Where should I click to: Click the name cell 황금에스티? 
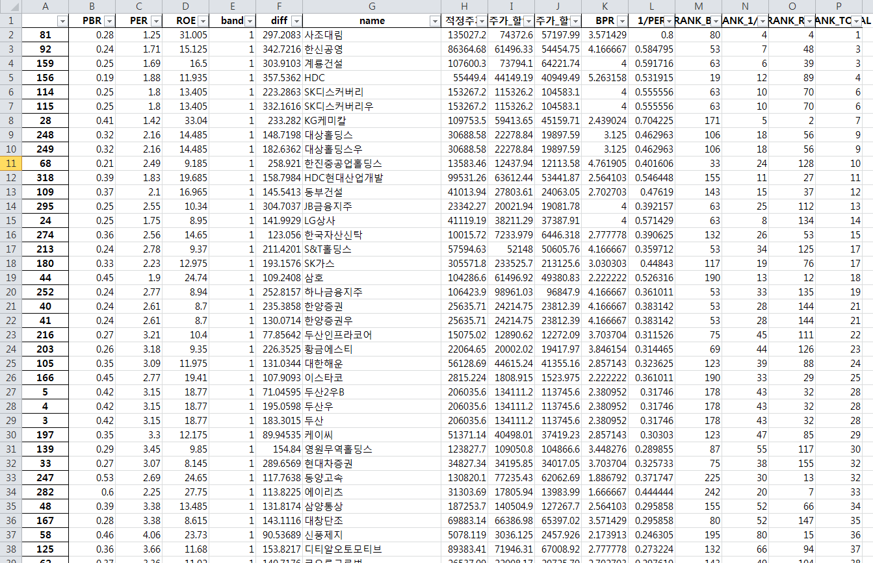click(x=372, y=349)
